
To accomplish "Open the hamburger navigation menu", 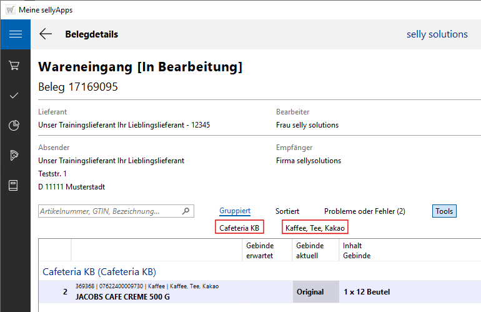I will pos(15,34).
